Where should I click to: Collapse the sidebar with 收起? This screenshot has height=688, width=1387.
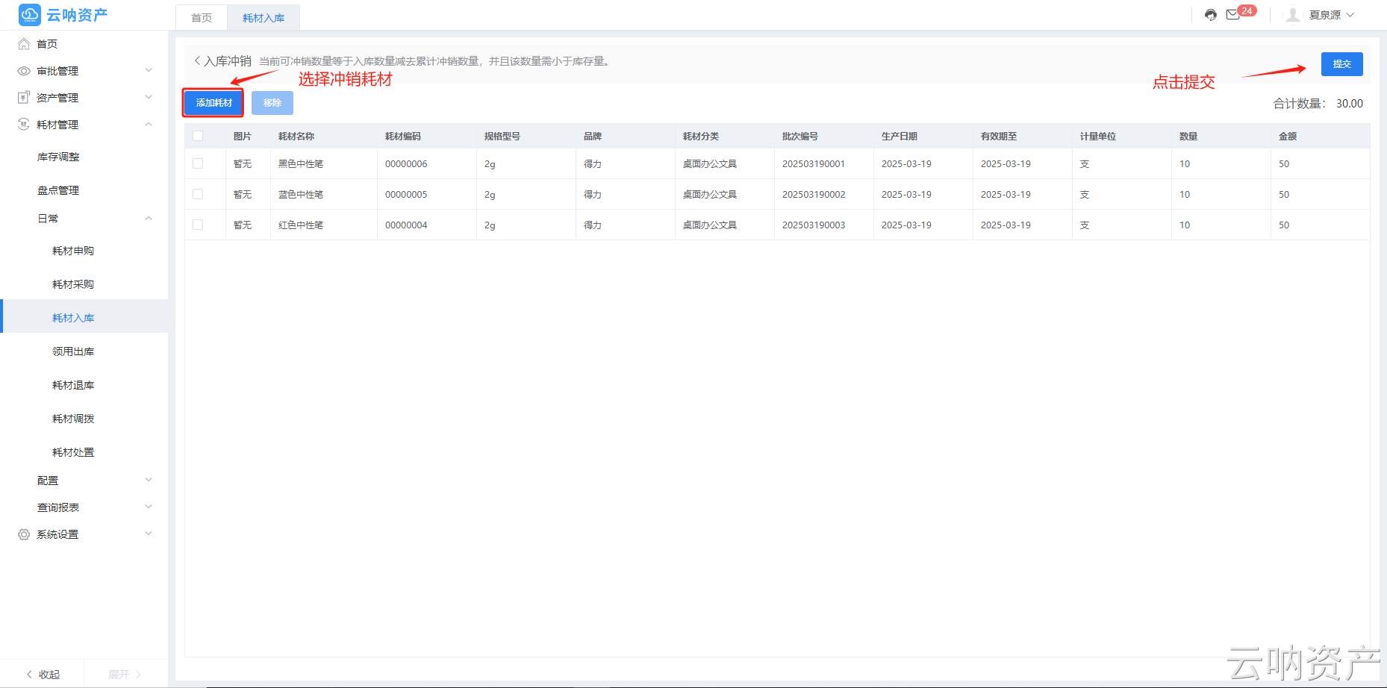point(43,675)
